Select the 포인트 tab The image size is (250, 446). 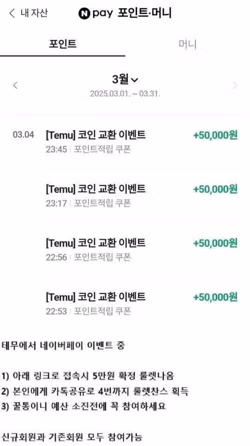coord(63,44)
